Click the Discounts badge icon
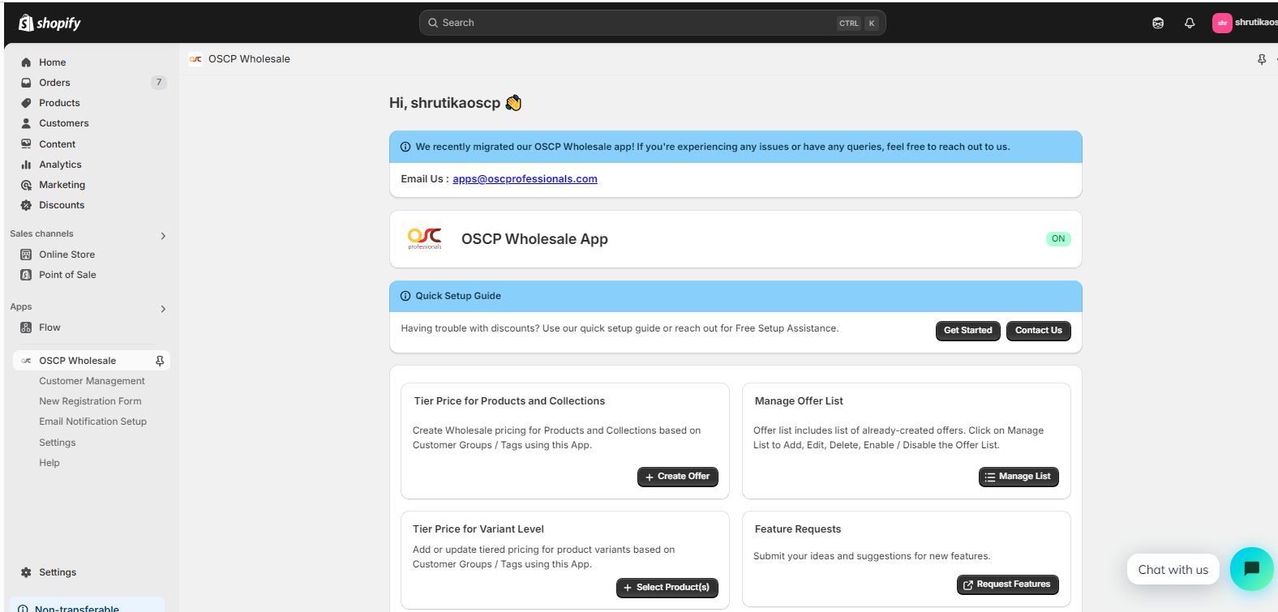This screenshot has height=612, width=1278. [x=26, y=205]
